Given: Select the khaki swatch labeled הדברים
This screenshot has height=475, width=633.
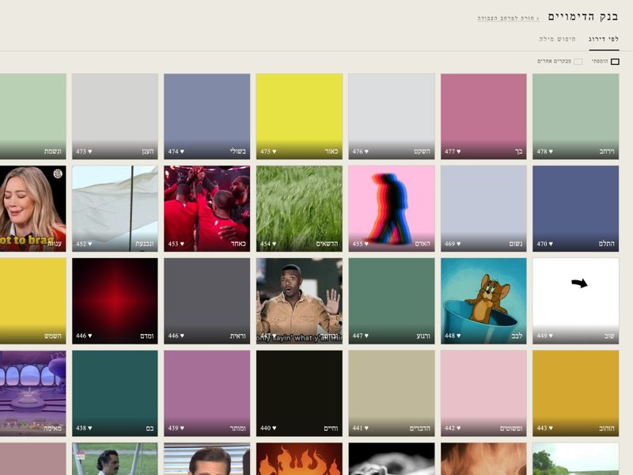Looking at the screenshot, I should (x=391, y=393).
